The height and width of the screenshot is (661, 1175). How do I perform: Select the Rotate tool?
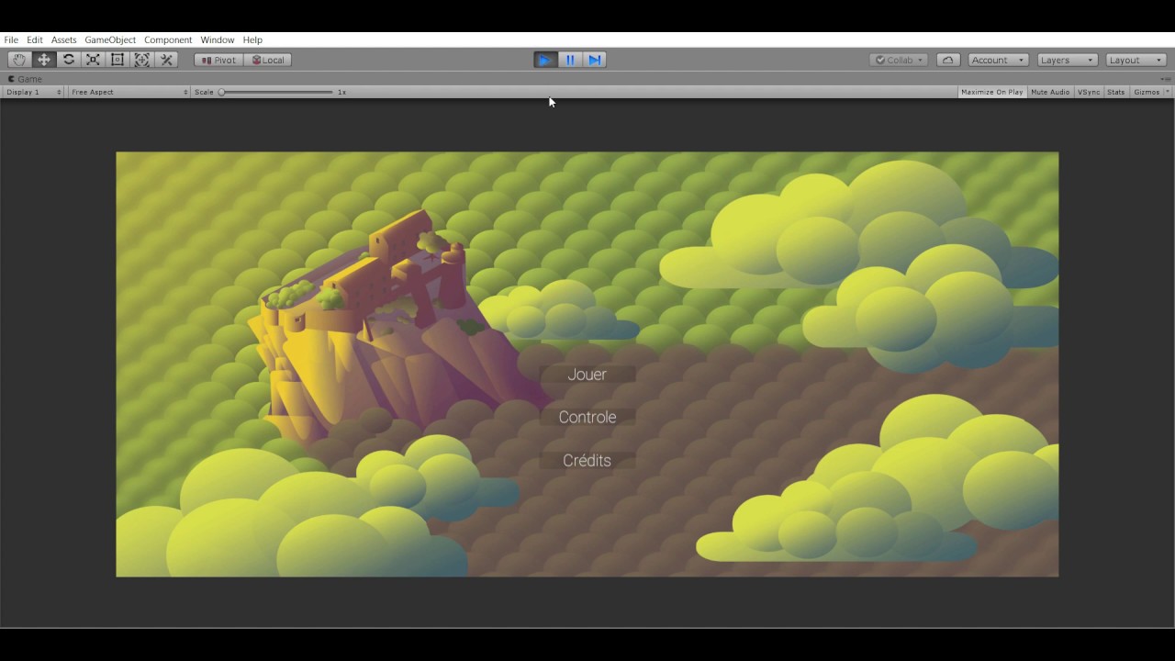pos(69,60)
